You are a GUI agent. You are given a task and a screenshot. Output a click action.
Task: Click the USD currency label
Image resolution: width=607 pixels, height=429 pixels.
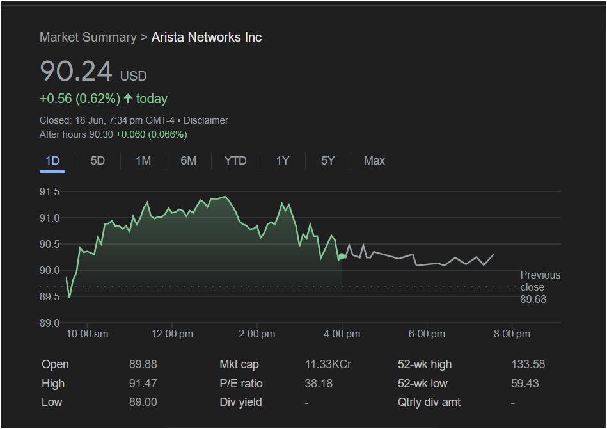(x=133, y=76)
